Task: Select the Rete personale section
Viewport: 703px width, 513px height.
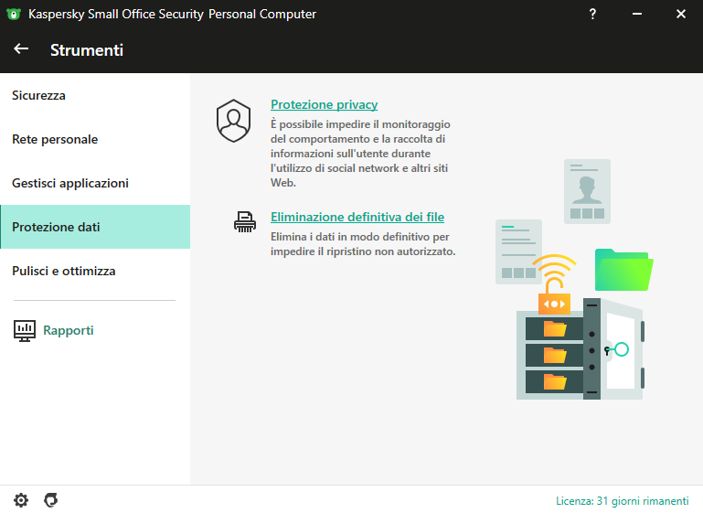Action: click(95, 139)
